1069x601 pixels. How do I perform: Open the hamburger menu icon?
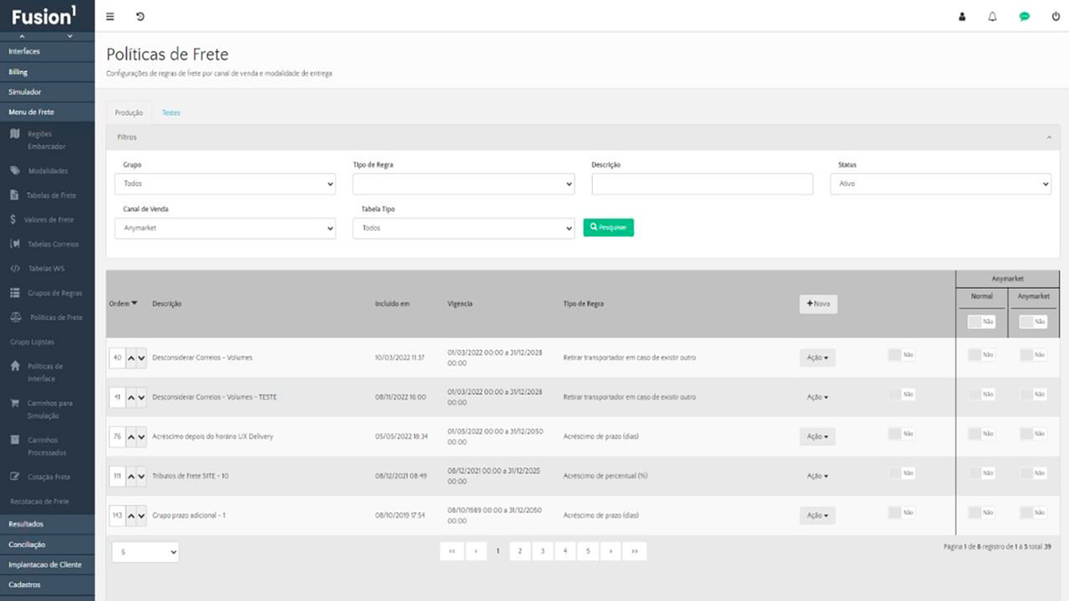(x=110, y=17)
